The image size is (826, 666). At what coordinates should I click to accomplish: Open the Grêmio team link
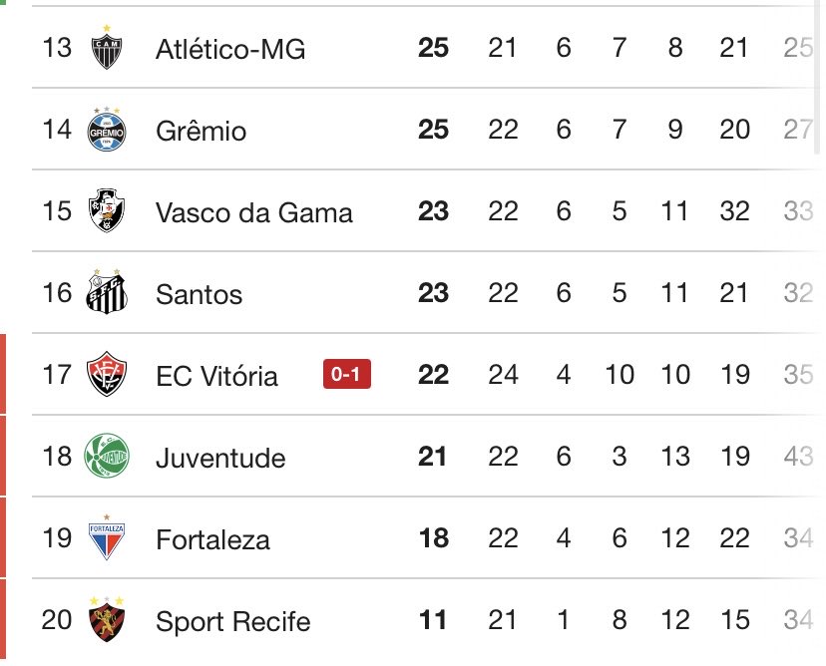point(201,131)
